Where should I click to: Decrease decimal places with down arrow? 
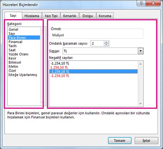coord(106,45)
